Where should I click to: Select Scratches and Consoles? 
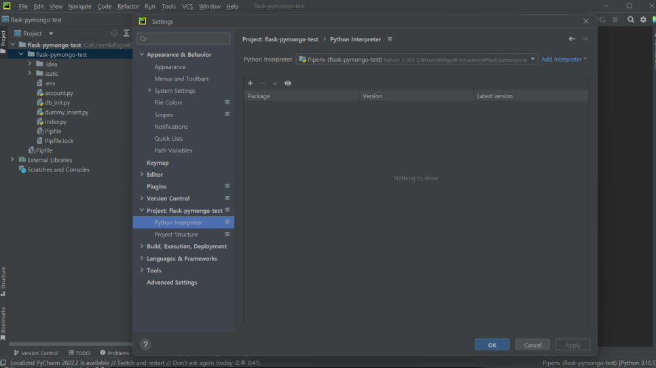click(x=58, y=169)
